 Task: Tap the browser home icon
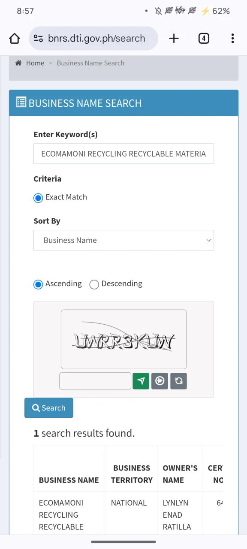click(x=15, y=39)
